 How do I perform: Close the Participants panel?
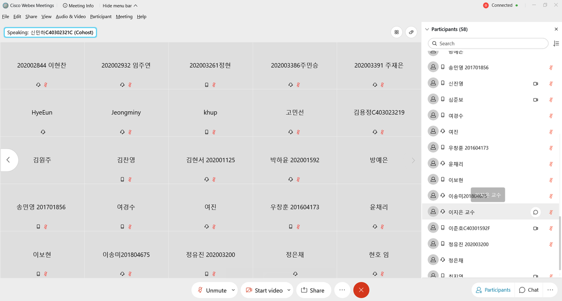(556, 29)
